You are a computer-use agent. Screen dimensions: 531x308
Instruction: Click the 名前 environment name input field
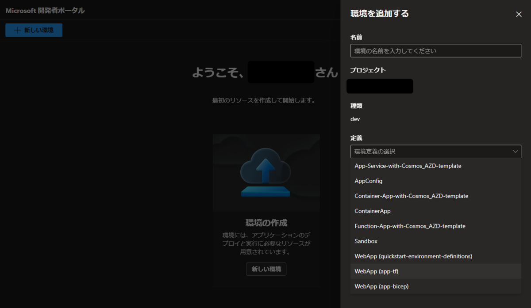click(435, 51)
